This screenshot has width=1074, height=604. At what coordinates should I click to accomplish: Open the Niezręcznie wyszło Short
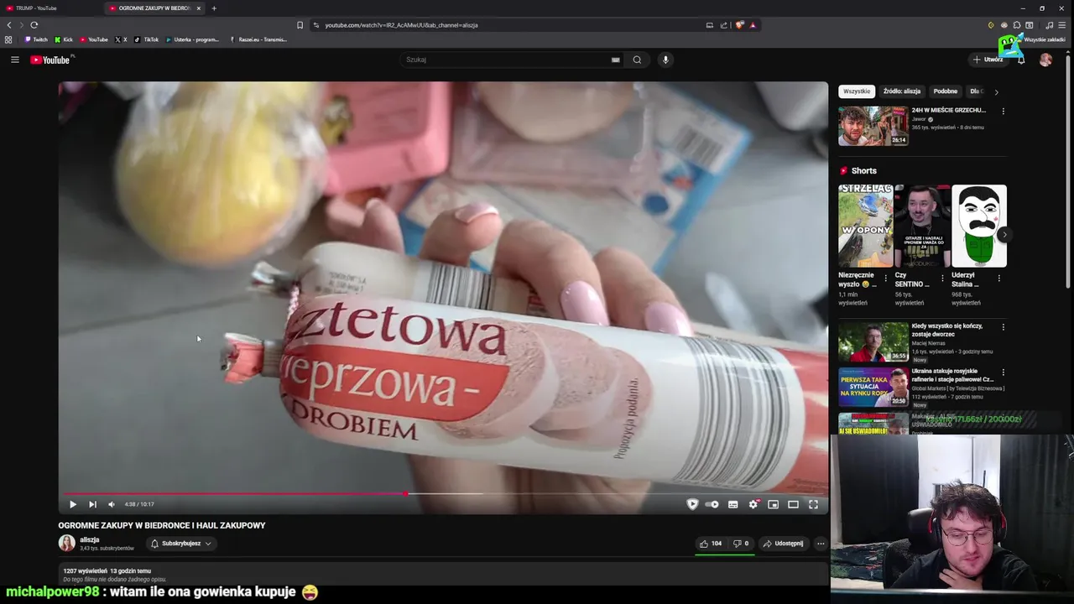pos(865,226)
